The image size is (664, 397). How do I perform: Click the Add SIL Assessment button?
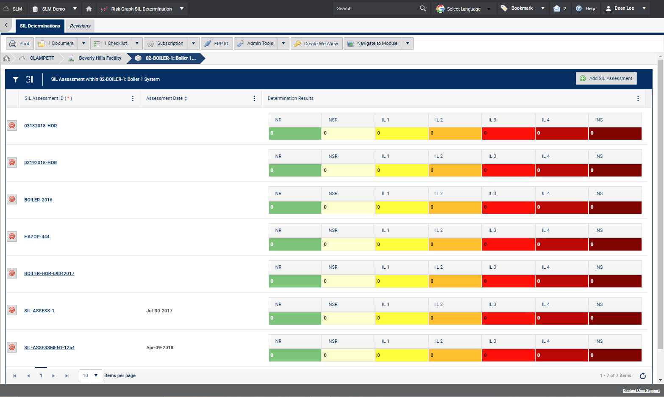point(606,78)
